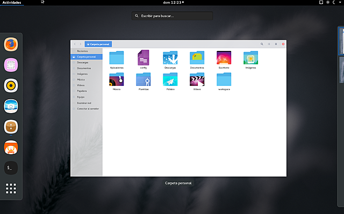The width and height of the screenshot is (344, 214).
Task: Select Música in the sidebar
Action: [x=87, y=79]
